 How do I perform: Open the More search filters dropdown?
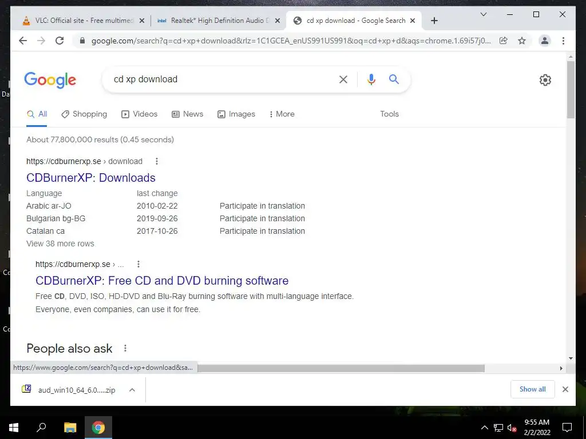click(282, 114)
